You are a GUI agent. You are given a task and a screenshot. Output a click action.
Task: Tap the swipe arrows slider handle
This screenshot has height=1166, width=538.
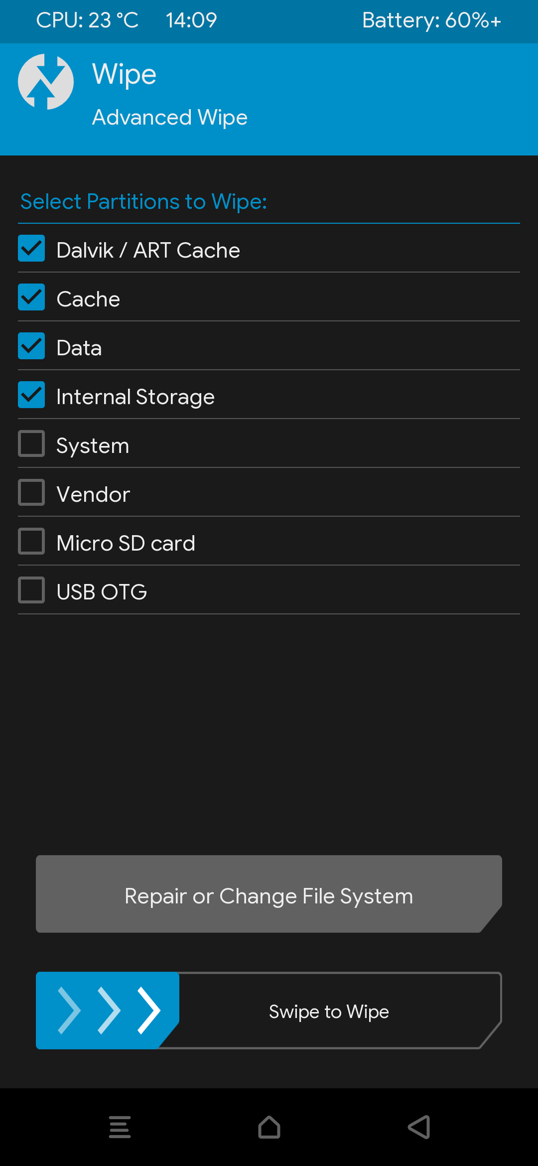point(107,1010)
